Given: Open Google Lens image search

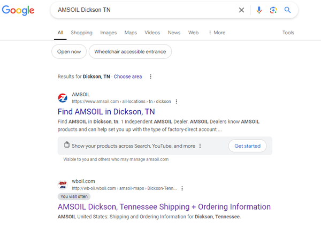Looking at the screenshot, I should 273,10.
